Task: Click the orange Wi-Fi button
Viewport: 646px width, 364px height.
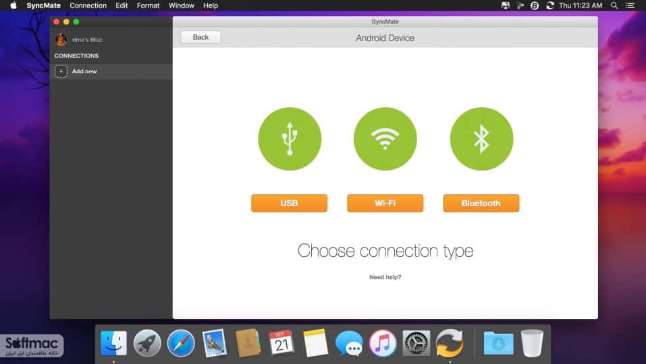Action: click(x=385, y=203)
